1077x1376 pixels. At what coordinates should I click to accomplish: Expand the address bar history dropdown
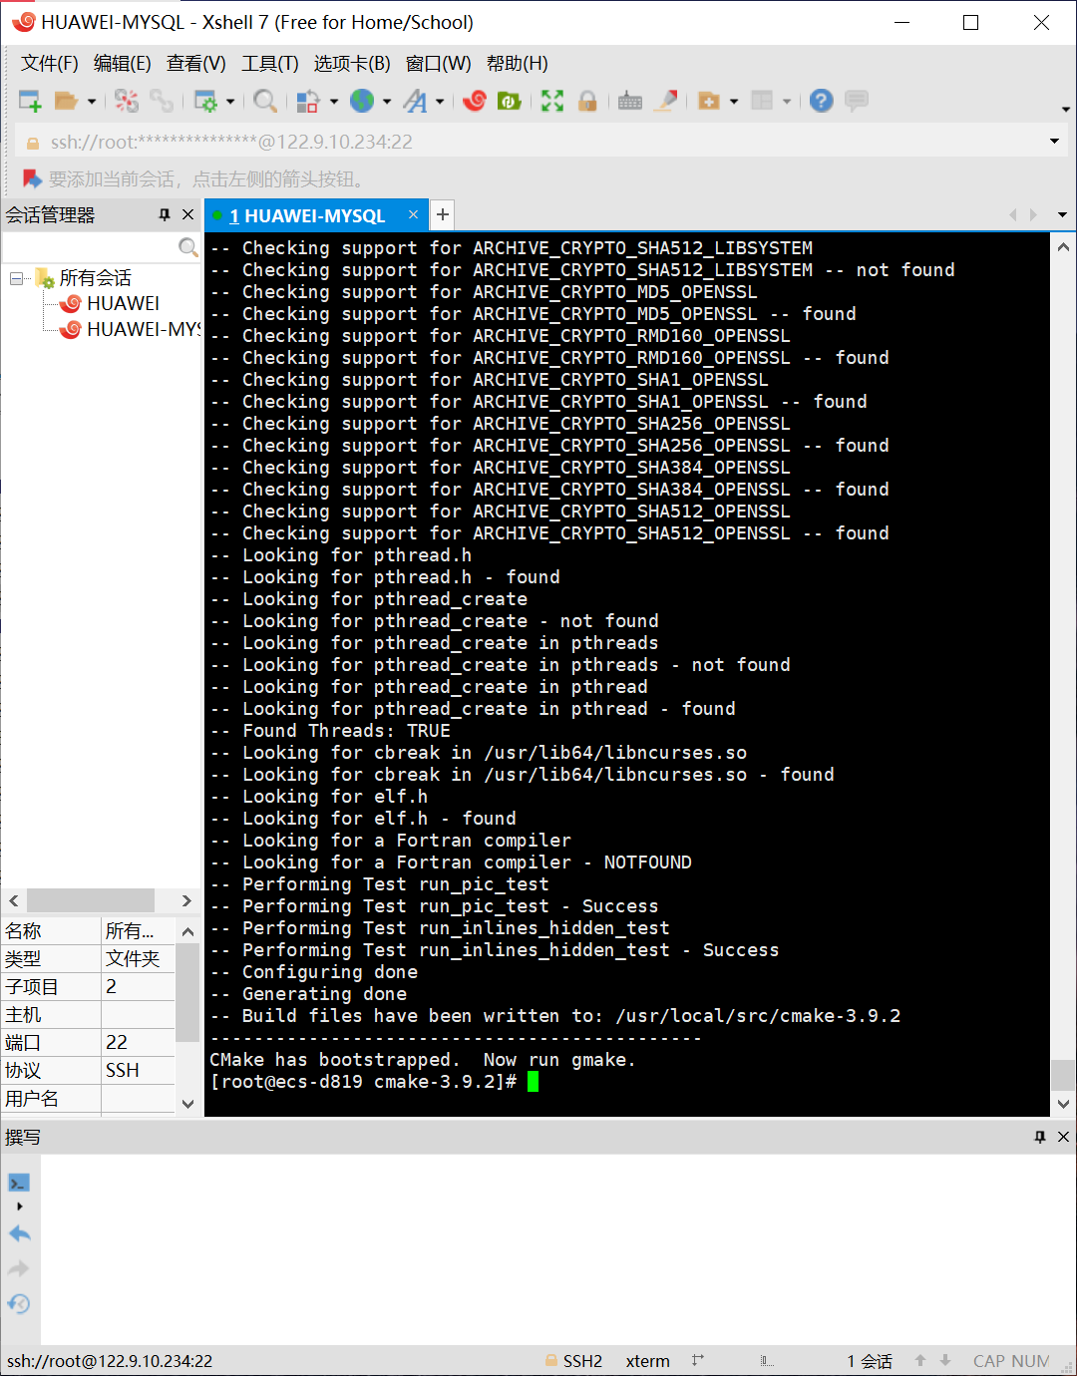pos(1054,142)
